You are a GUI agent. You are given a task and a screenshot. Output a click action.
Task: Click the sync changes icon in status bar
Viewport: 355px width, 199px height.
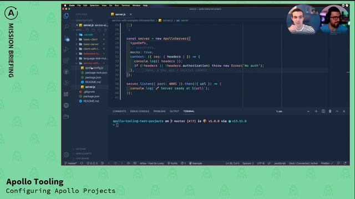pyautogui.click(x=82, y=163)
